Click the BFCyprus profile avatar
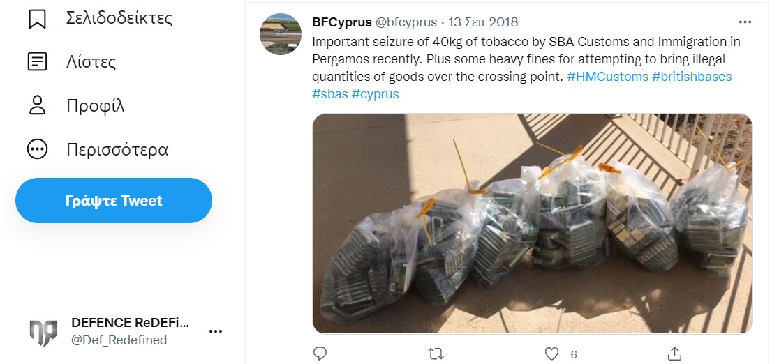Image resolution: width=779 pixels, height=364 pixels. [x=281, y=34]
